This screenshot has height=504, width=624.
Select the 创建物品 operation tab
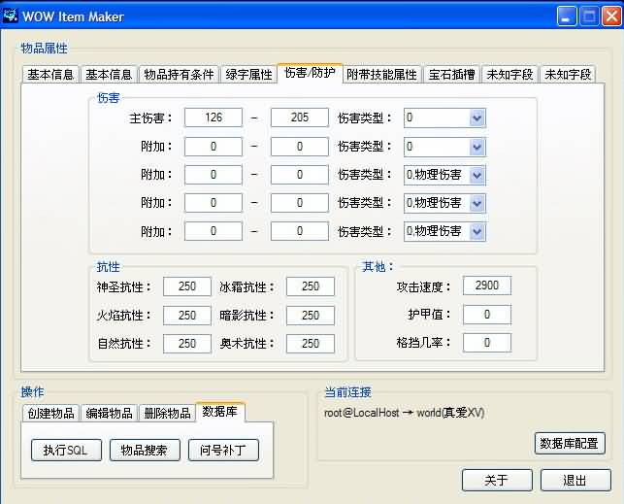pos(50,413)
